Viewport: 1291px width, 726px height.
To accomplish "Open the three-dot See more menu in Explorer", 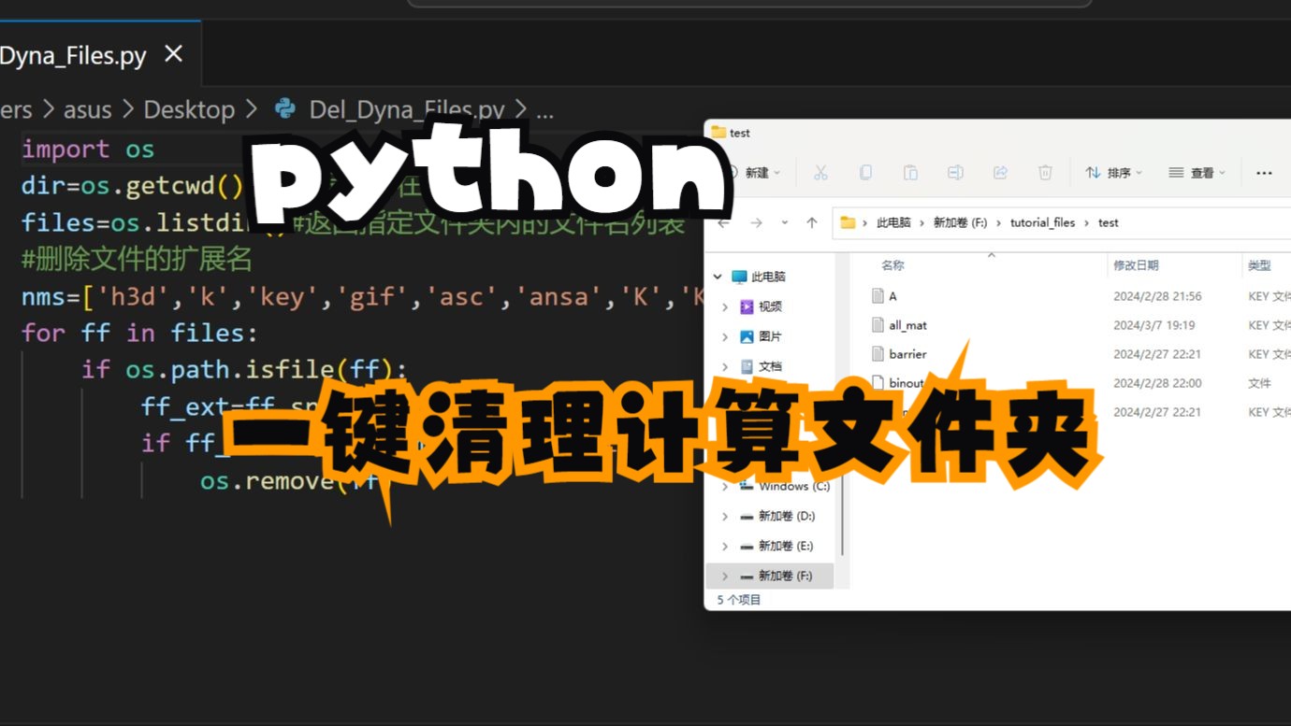I will coord(1264,173).
